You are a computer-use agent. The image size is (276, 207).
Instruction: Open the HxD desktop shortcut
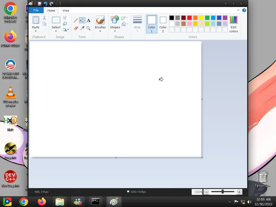11,123
